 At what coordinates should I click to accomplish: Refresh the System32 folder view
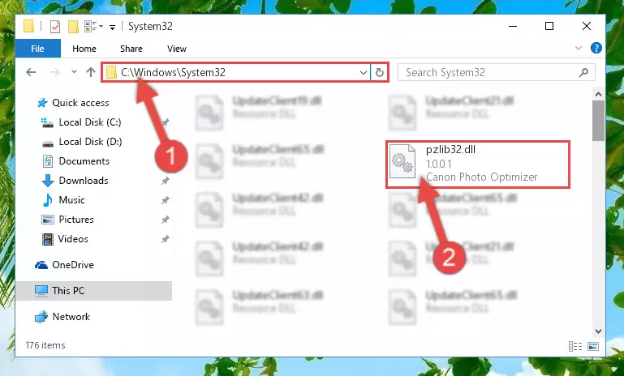tap(379, 72)
